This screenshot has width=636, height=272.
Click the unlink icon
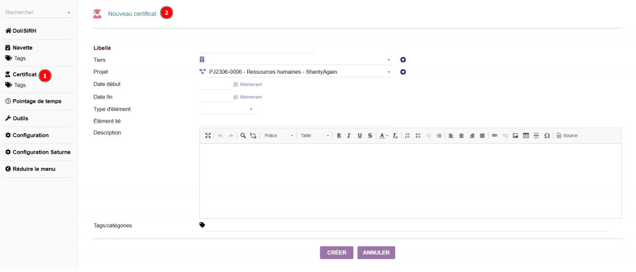click(x=505, y=136)
